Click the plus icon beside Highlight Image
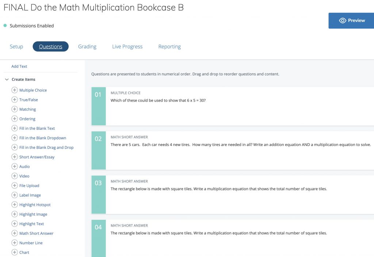The width and height of the screenshot is (374, 257). click(15, 214)
